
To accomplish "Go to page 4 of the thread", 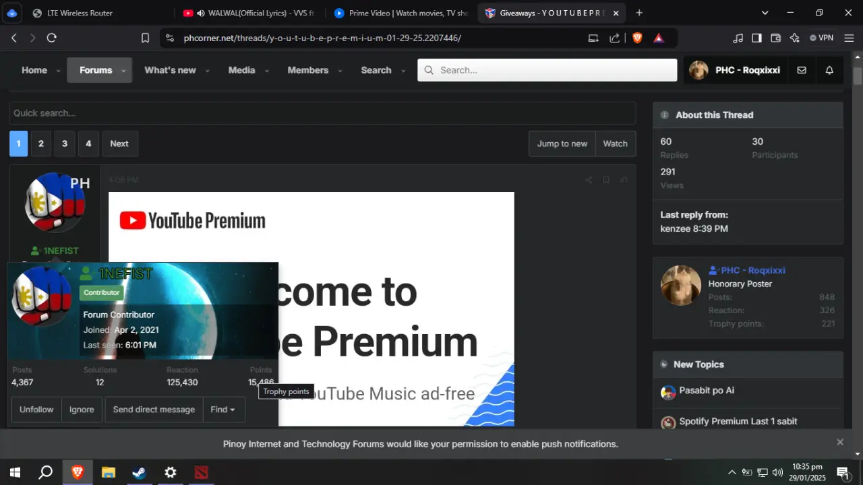I will [x=88, y=143].
